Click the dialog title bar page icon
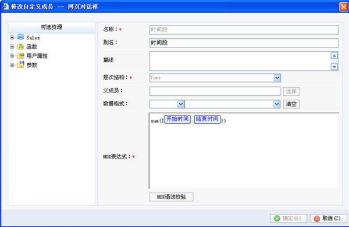 [x=5, y=6]
